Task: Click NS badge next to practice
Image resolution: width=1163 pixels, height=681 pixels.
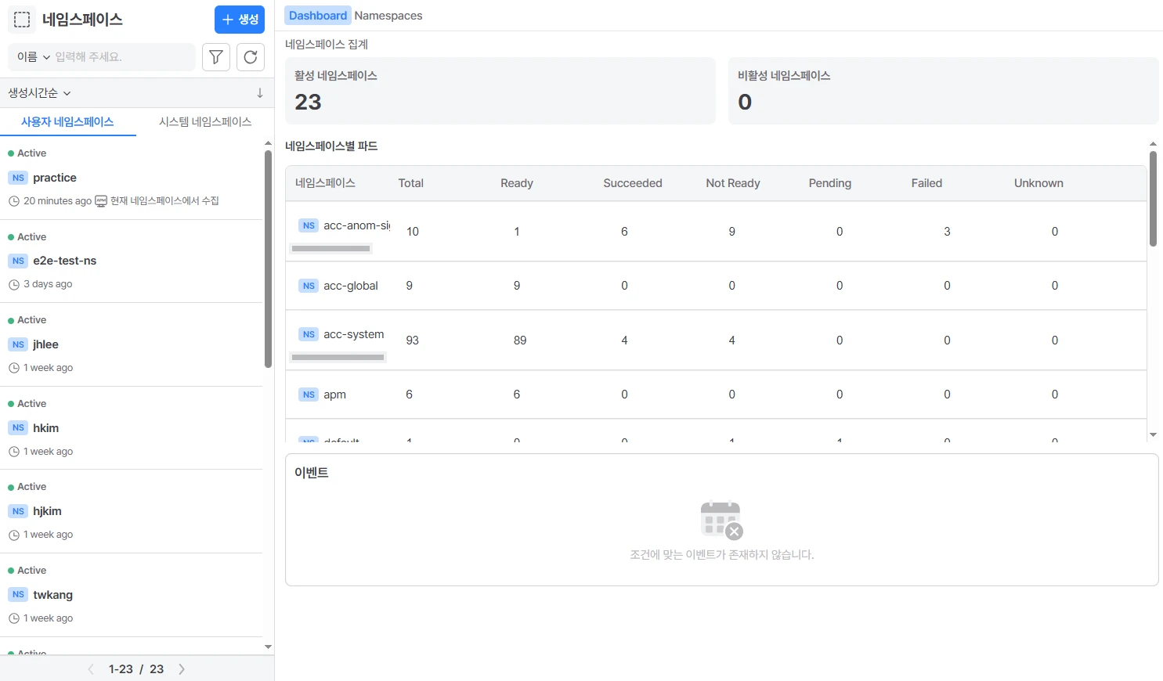Action: pos(18,178)
